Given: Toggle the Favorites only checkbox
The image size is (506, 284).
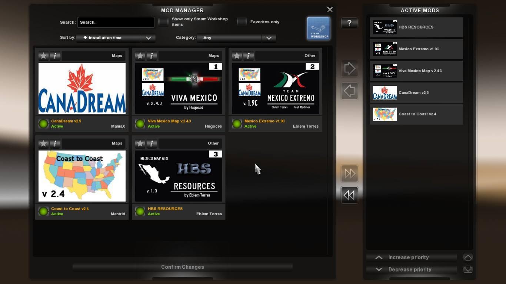Looking at the screenshot, I should [242, 22].
